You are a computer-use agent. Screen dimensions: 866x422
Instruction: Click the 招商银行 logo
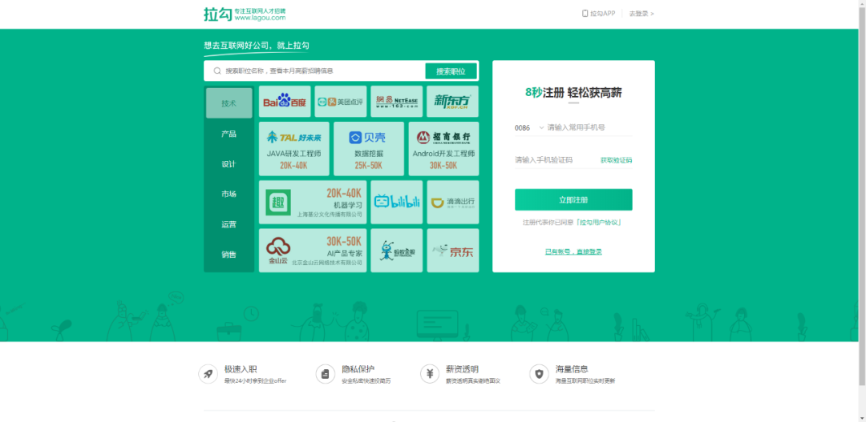(x=443, y=137)
